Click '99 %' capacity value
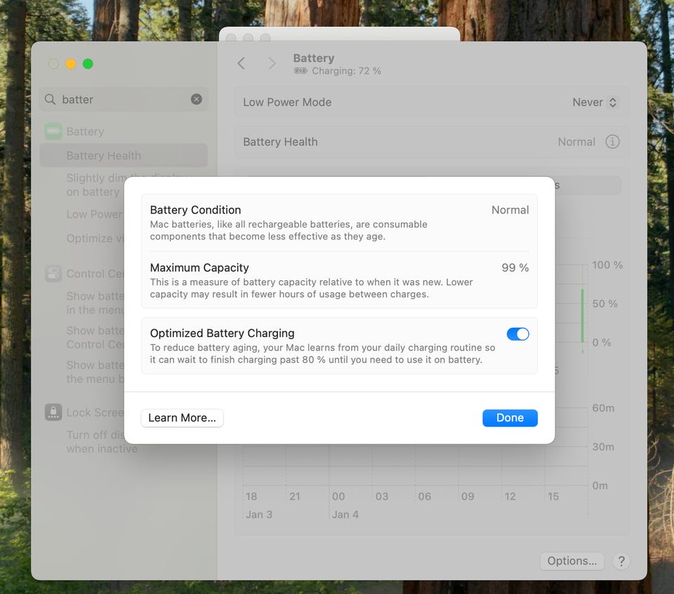The height and width of the screenshot is (594, 674). (x=515, y=268)
